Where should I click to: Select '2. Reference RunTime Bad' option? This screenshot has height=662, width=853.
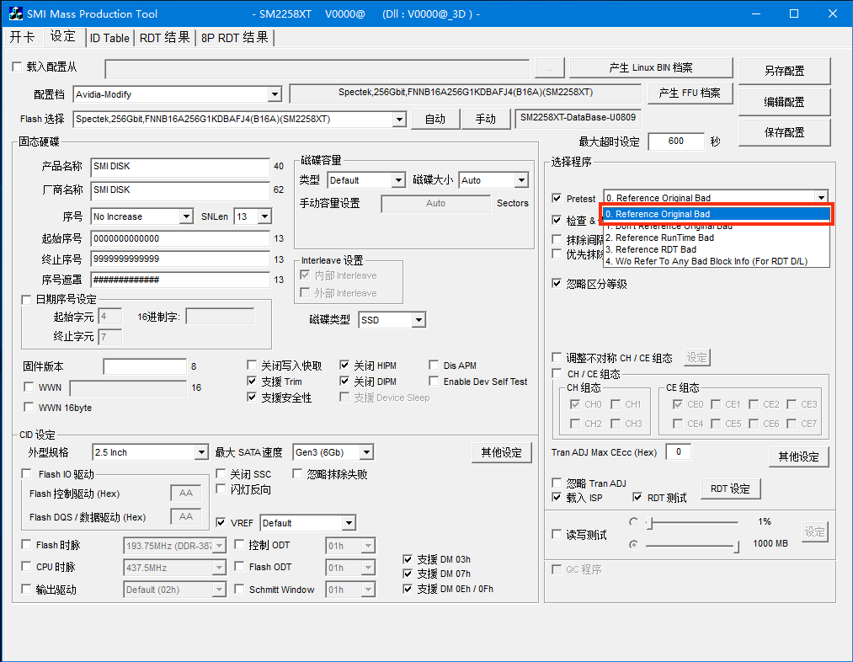[x=664, y=238]
